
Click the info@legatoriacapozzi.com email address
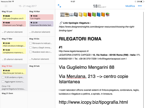112,59
